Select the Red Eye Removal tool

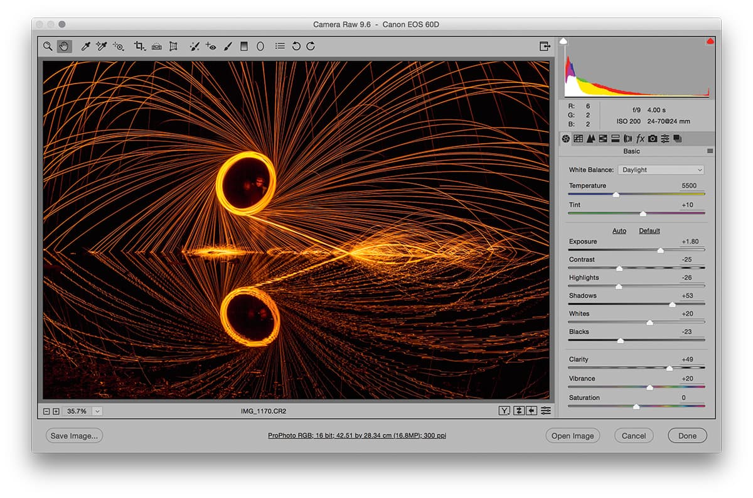coord(211,46)
